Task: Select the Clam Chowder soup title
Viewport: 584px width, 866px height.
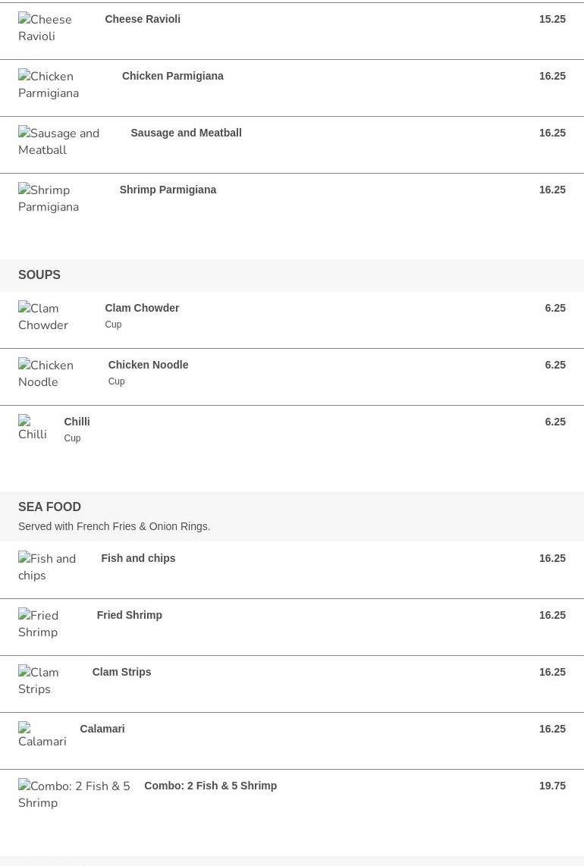Action: coord(142,308)
